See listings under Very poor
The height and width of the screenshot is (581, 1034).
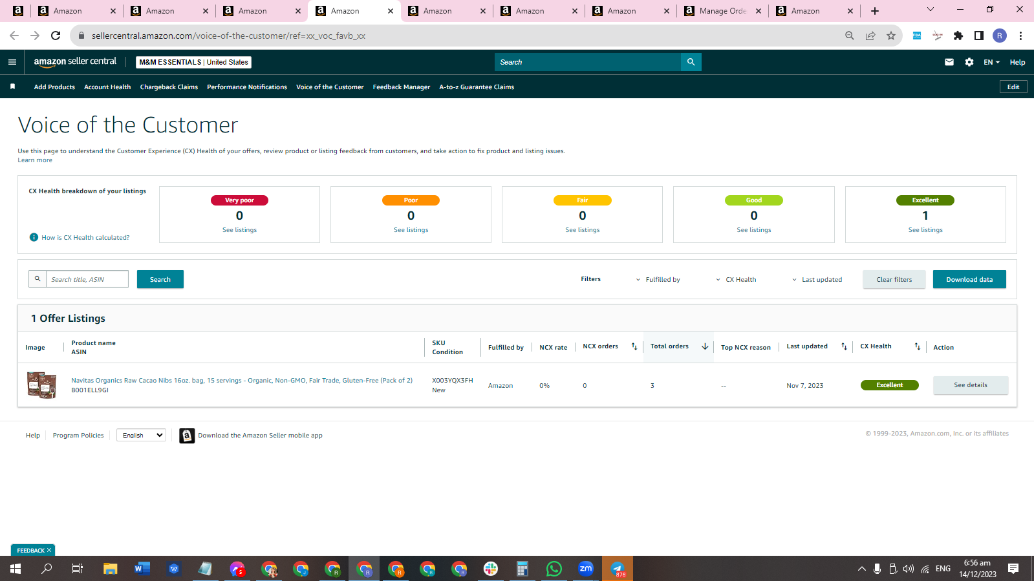tap(239, 230)
